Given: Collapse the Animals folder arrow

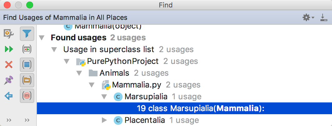Looking at the screenshot, I should pos(79,73).
